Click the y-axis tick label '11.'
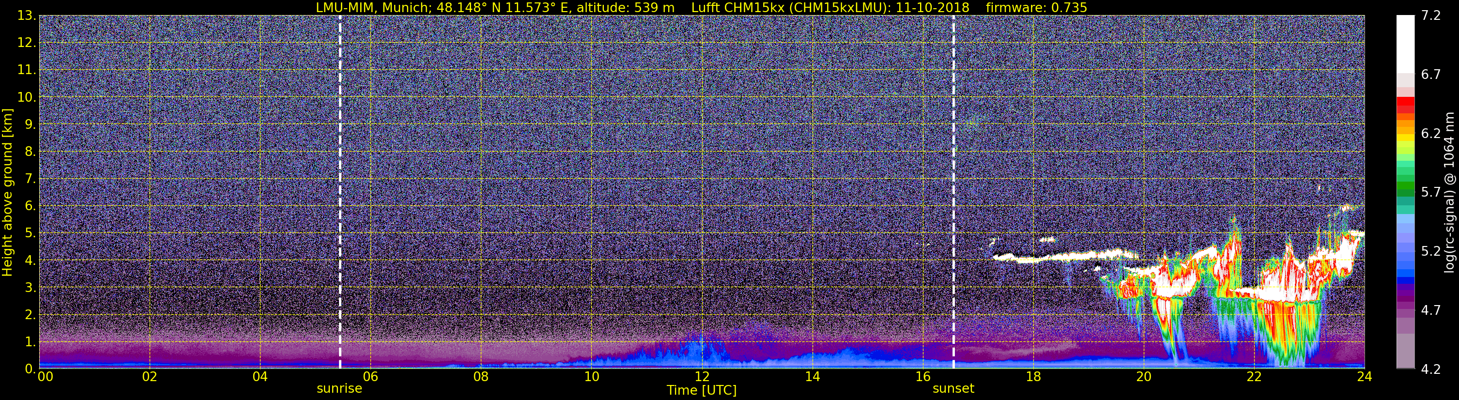This screenshot has width=1459, height=400. click(x=26, y=70)
